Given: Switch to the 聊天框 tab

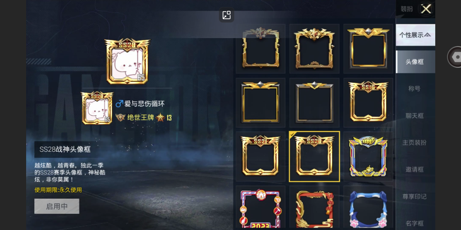Looking at the screenshot, I should (414, 116).
